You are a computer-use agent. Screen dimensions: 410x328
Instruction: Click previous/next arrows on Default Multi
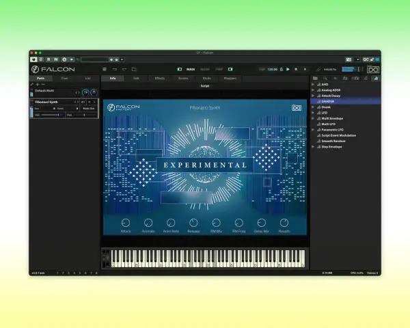click(77, 92)
